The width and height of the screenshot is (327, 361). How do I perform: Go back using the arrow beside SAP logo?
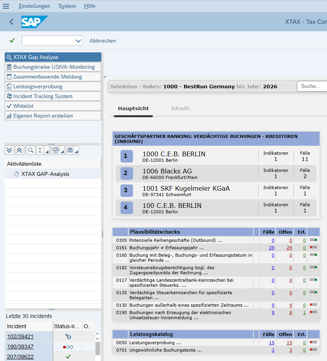click(x=11, y=21)
